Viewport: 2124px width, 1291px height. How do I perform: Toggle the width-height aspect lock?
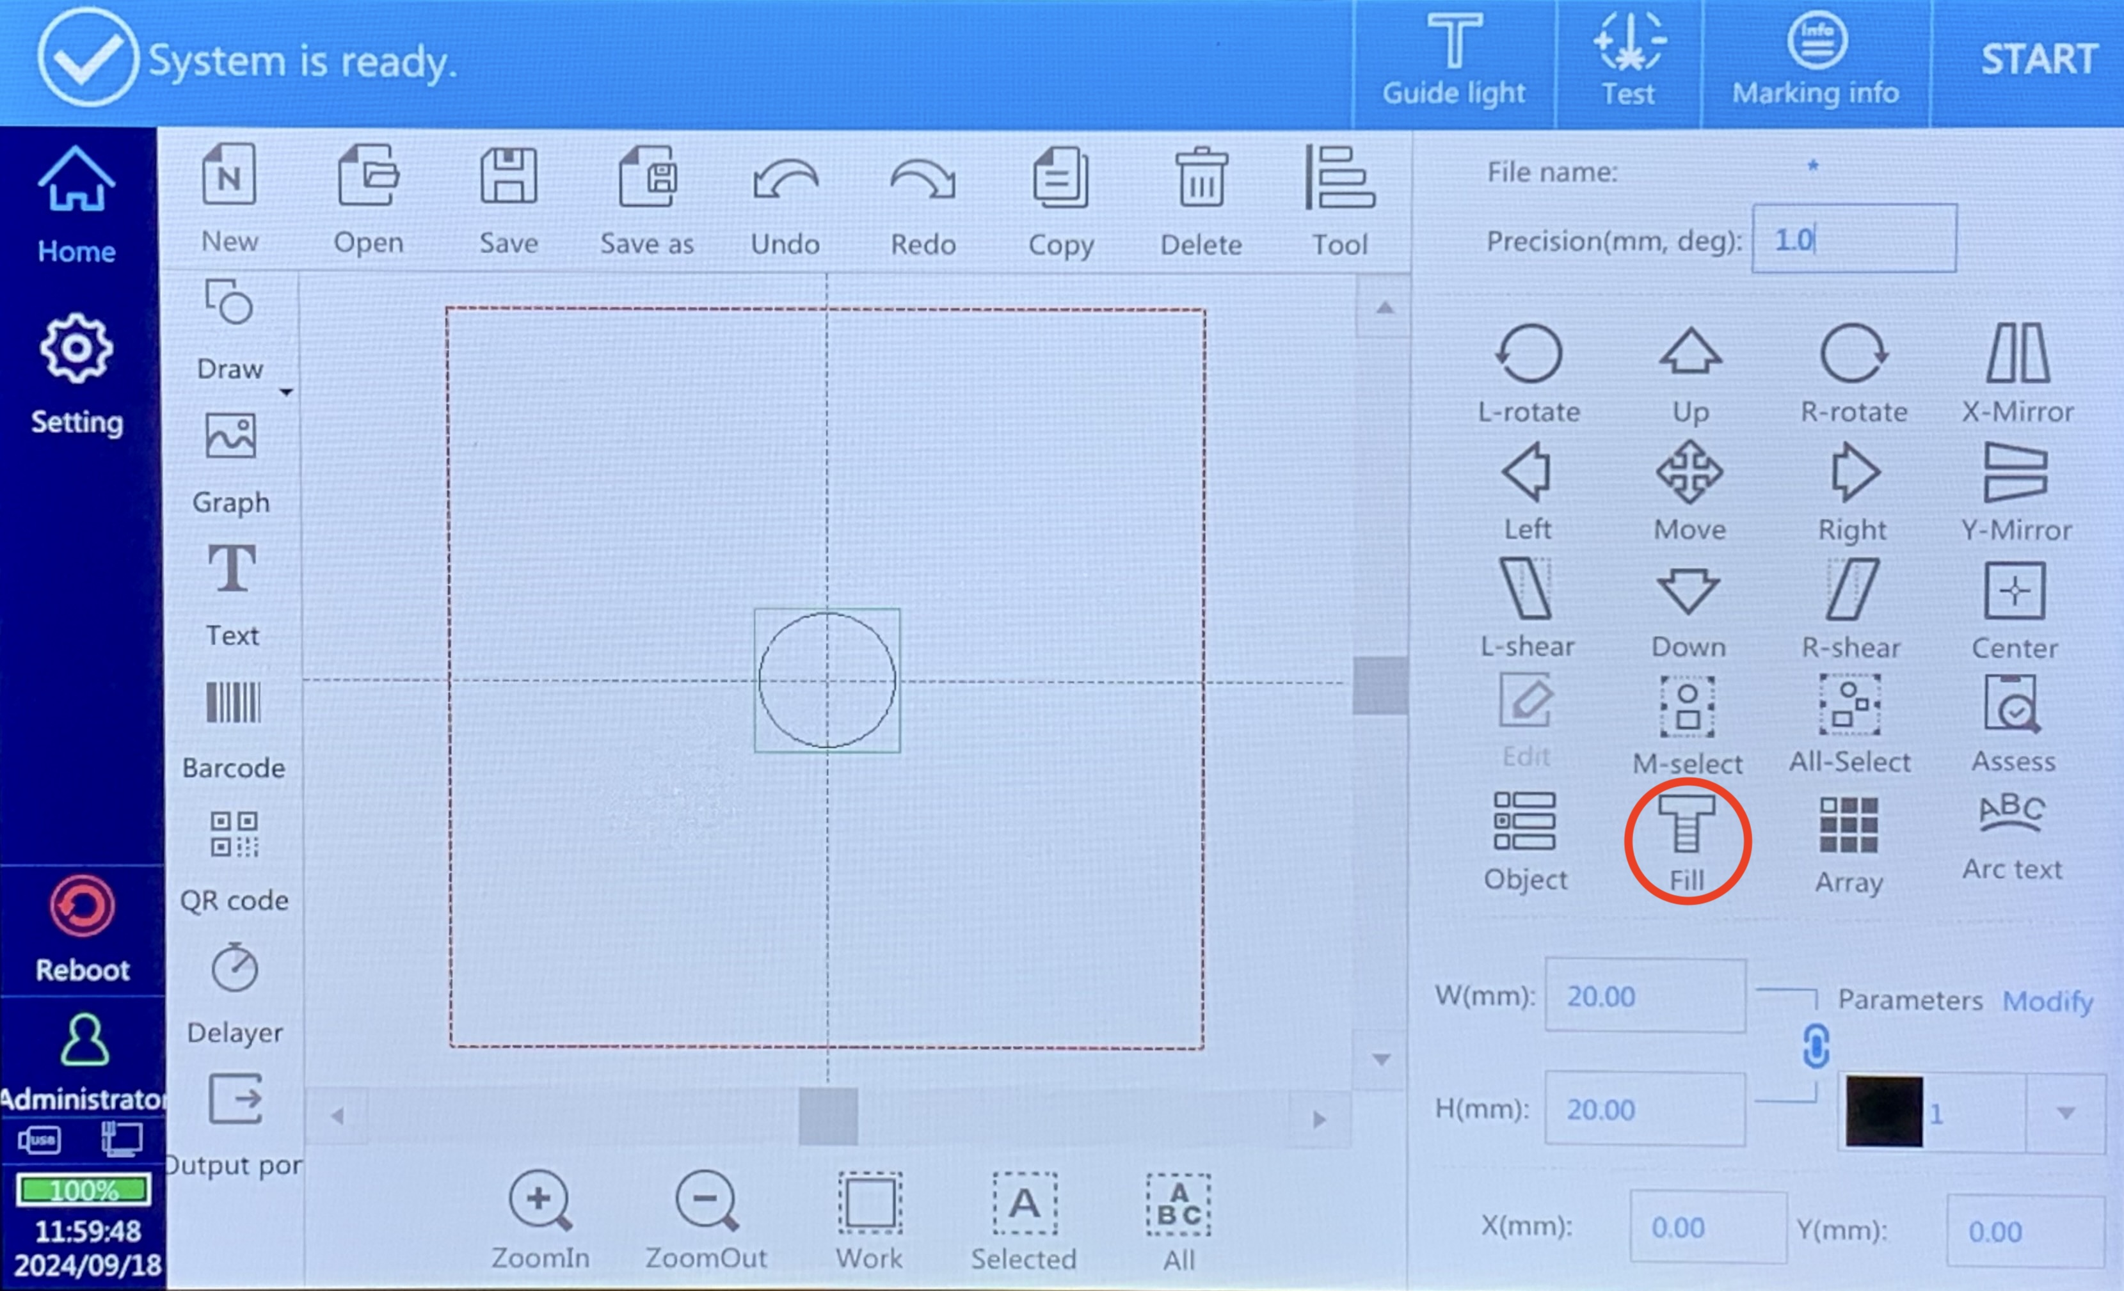(1816, 1046)
